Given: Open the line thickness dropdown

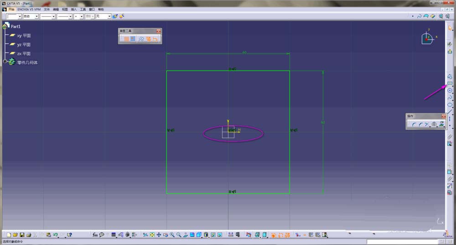Looking at the screenshot, I should click(x=53, y=16).
